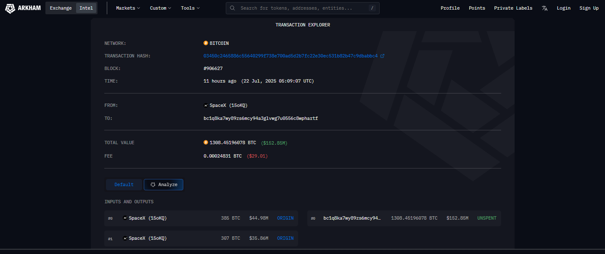The image size is (605, 254).
Task: Click ORIGIN on the 307 BTC input
Action: [x=285, y=238]
